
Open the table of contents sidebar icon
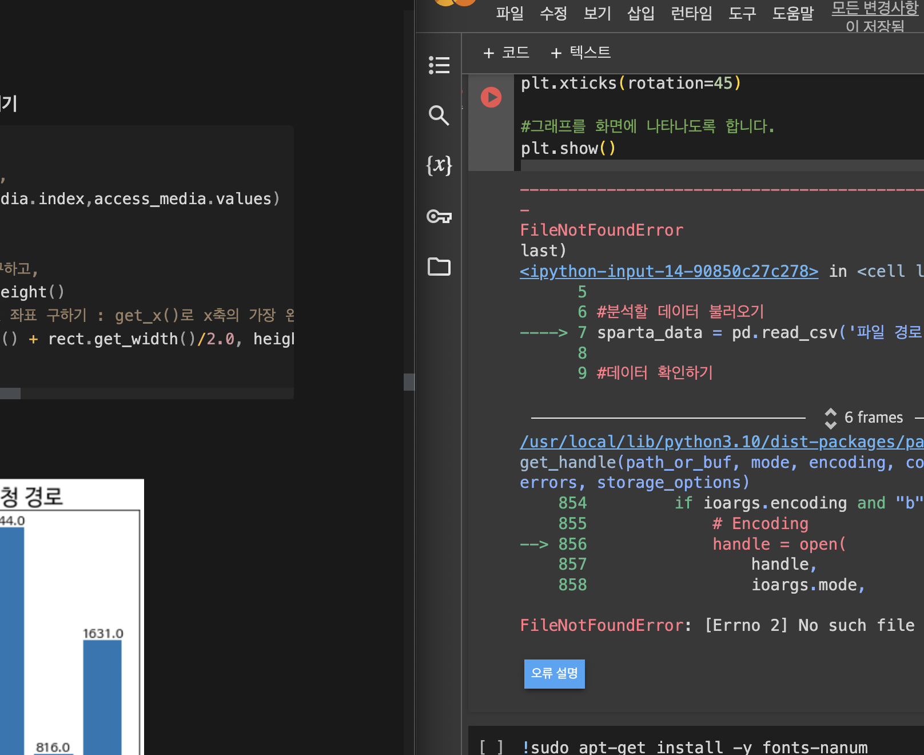coord(439,65)
